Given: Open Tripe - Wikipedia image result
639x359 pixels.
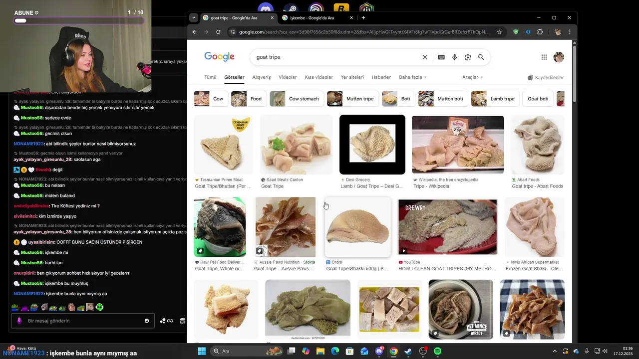Looking at the screenshot, I should point(458,145).
